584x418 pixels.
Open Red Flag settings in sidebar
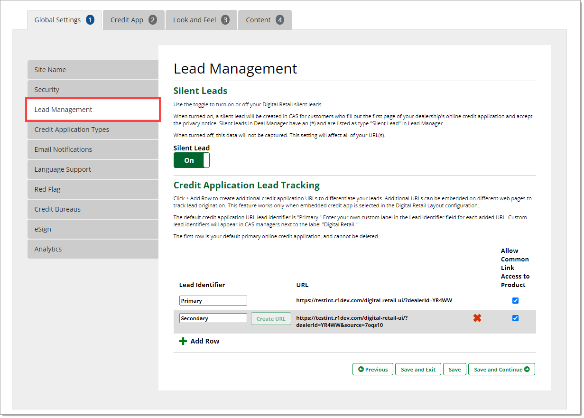click(x=93, y=189)
